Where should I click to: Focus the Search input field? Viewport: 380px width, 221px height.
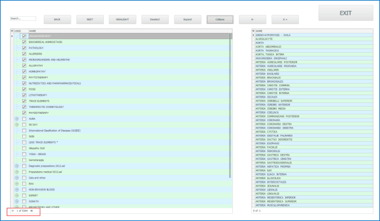coord(23,19)
